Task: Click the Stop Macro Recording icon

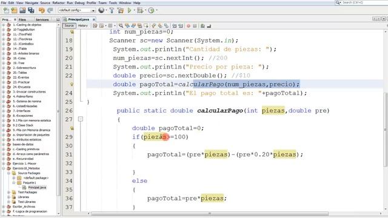Action: (195, 25)
